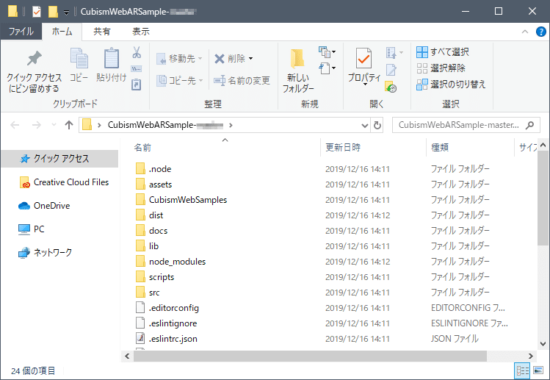550x380 pixels.
Task: Open the Quick Access Toolbar customize dropdown
Action: click(x=66, y=12)
